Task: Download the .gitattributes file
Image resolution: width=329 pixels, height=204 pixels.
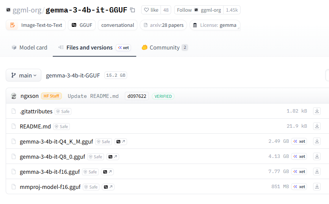Action: pyautogui.click(x=317, y=111)
